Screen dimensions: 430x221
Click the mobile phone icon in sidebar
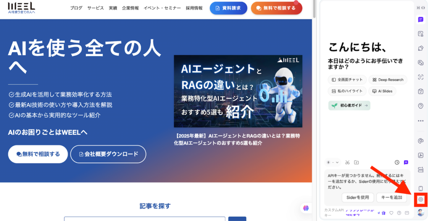(x=420, y=188)
